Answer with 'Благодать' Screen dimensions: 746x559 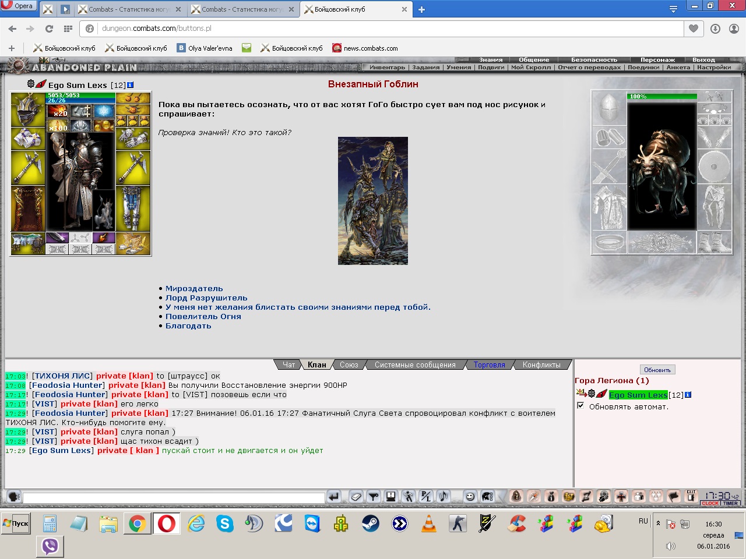(188, 326)
